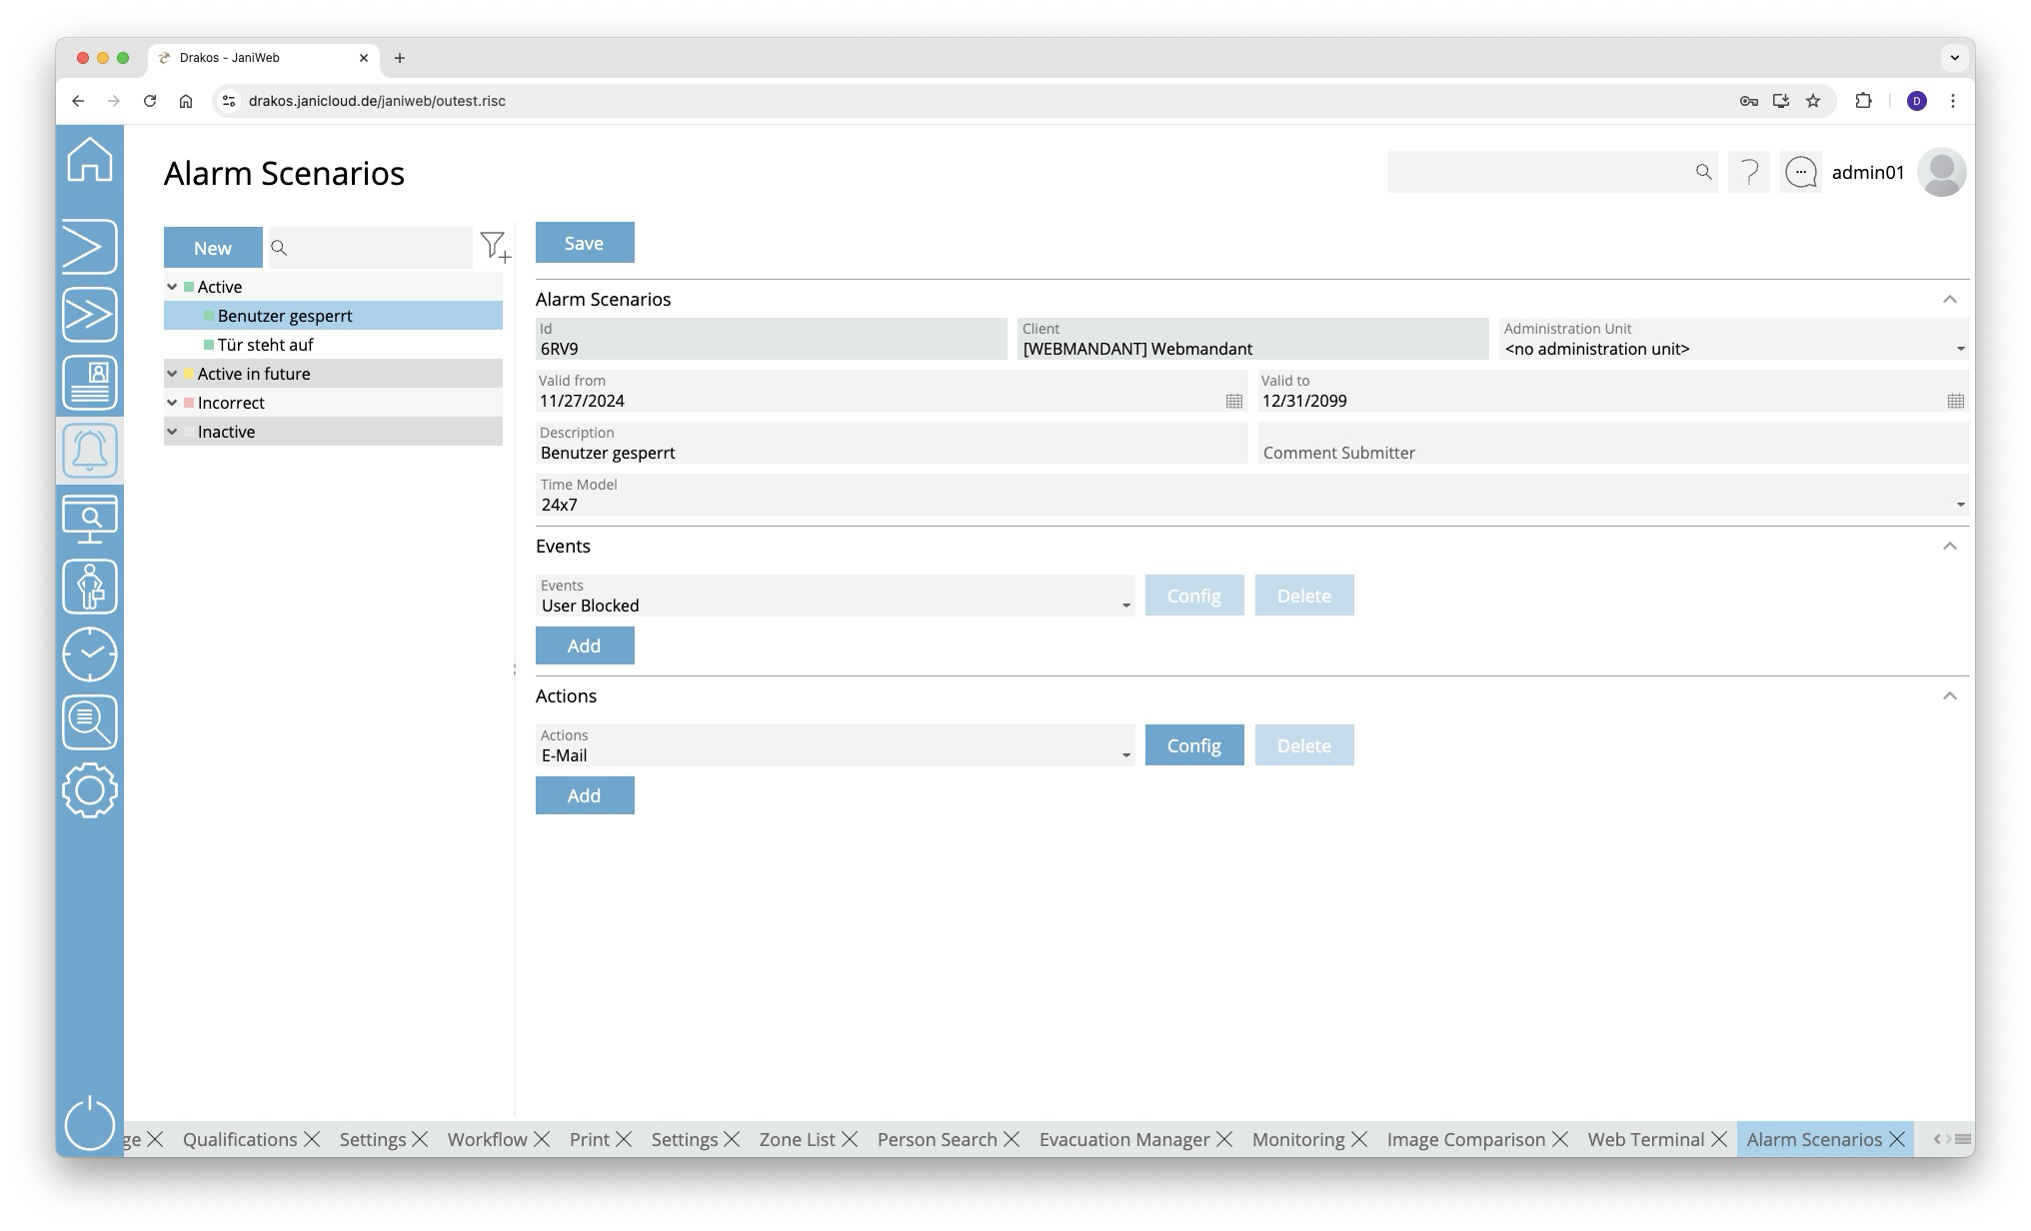Open the chat messages bubble icon
This screenshot has width=2031, height=1231.
[1801, 173]
